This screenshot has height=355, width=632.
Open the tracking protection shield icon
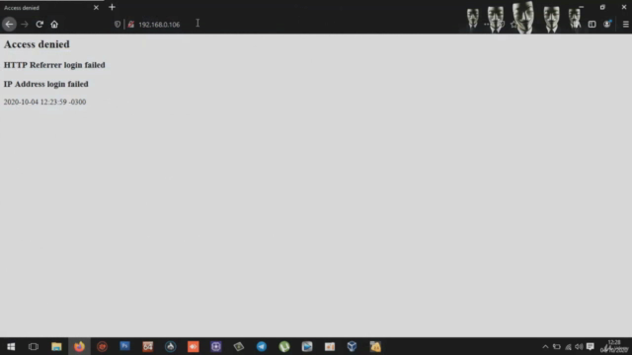(118, 24)
